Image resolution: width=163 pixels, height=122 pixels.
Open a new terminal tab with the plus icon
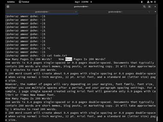point(8,6)
